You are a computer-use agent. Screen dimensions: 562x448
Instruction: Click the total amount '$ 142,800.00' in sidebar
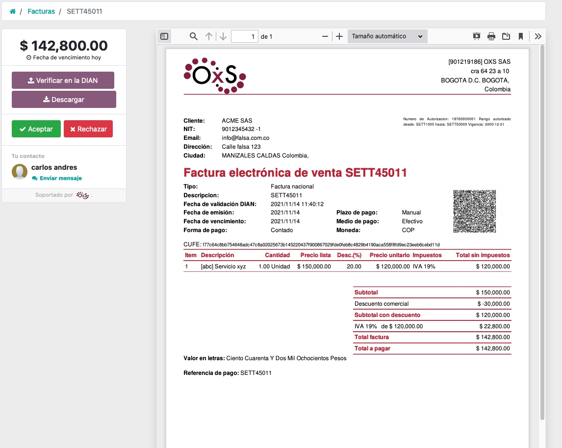click(64, 46)
